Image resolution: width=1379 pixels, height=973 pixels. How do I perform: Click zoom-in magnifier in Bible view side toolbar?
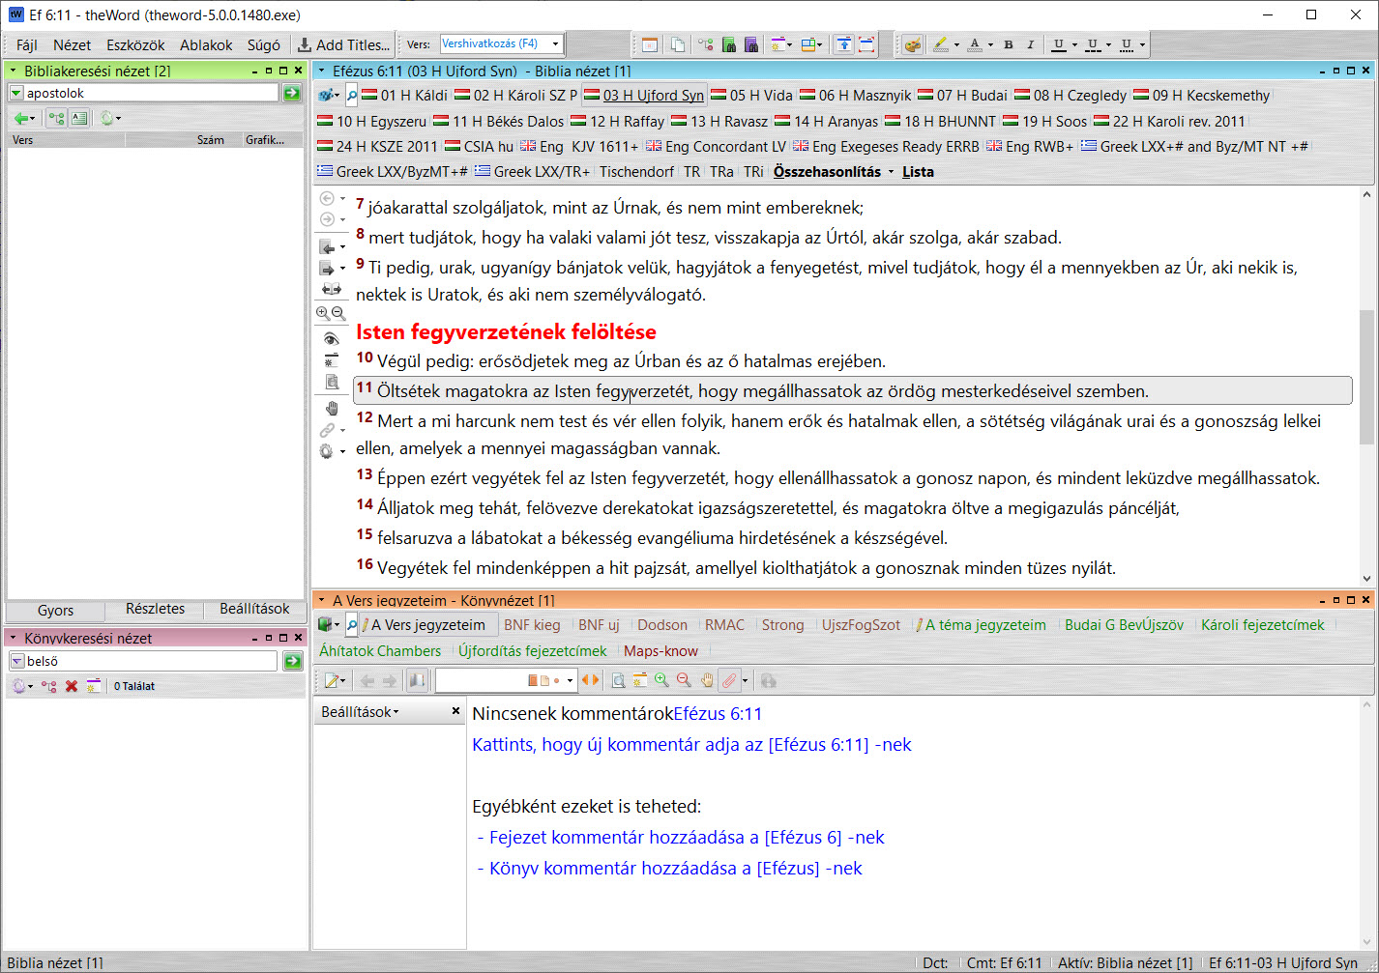point(323,313)
